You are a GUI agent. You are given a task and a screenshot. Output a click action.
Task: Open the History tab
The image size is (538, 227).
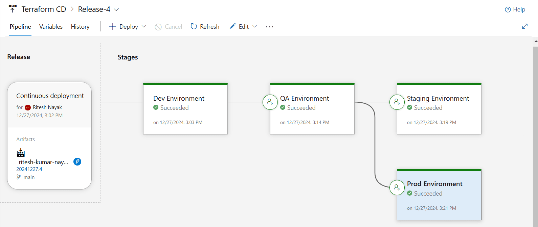(80, 27)
